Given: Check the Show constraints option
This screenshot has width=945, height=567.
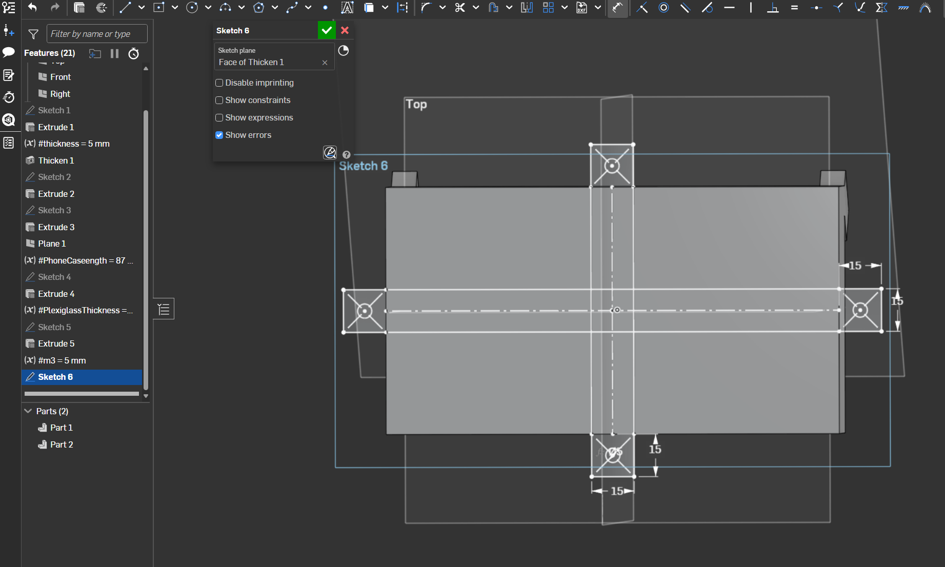Looking at the screenshot, I should (219, 100).
